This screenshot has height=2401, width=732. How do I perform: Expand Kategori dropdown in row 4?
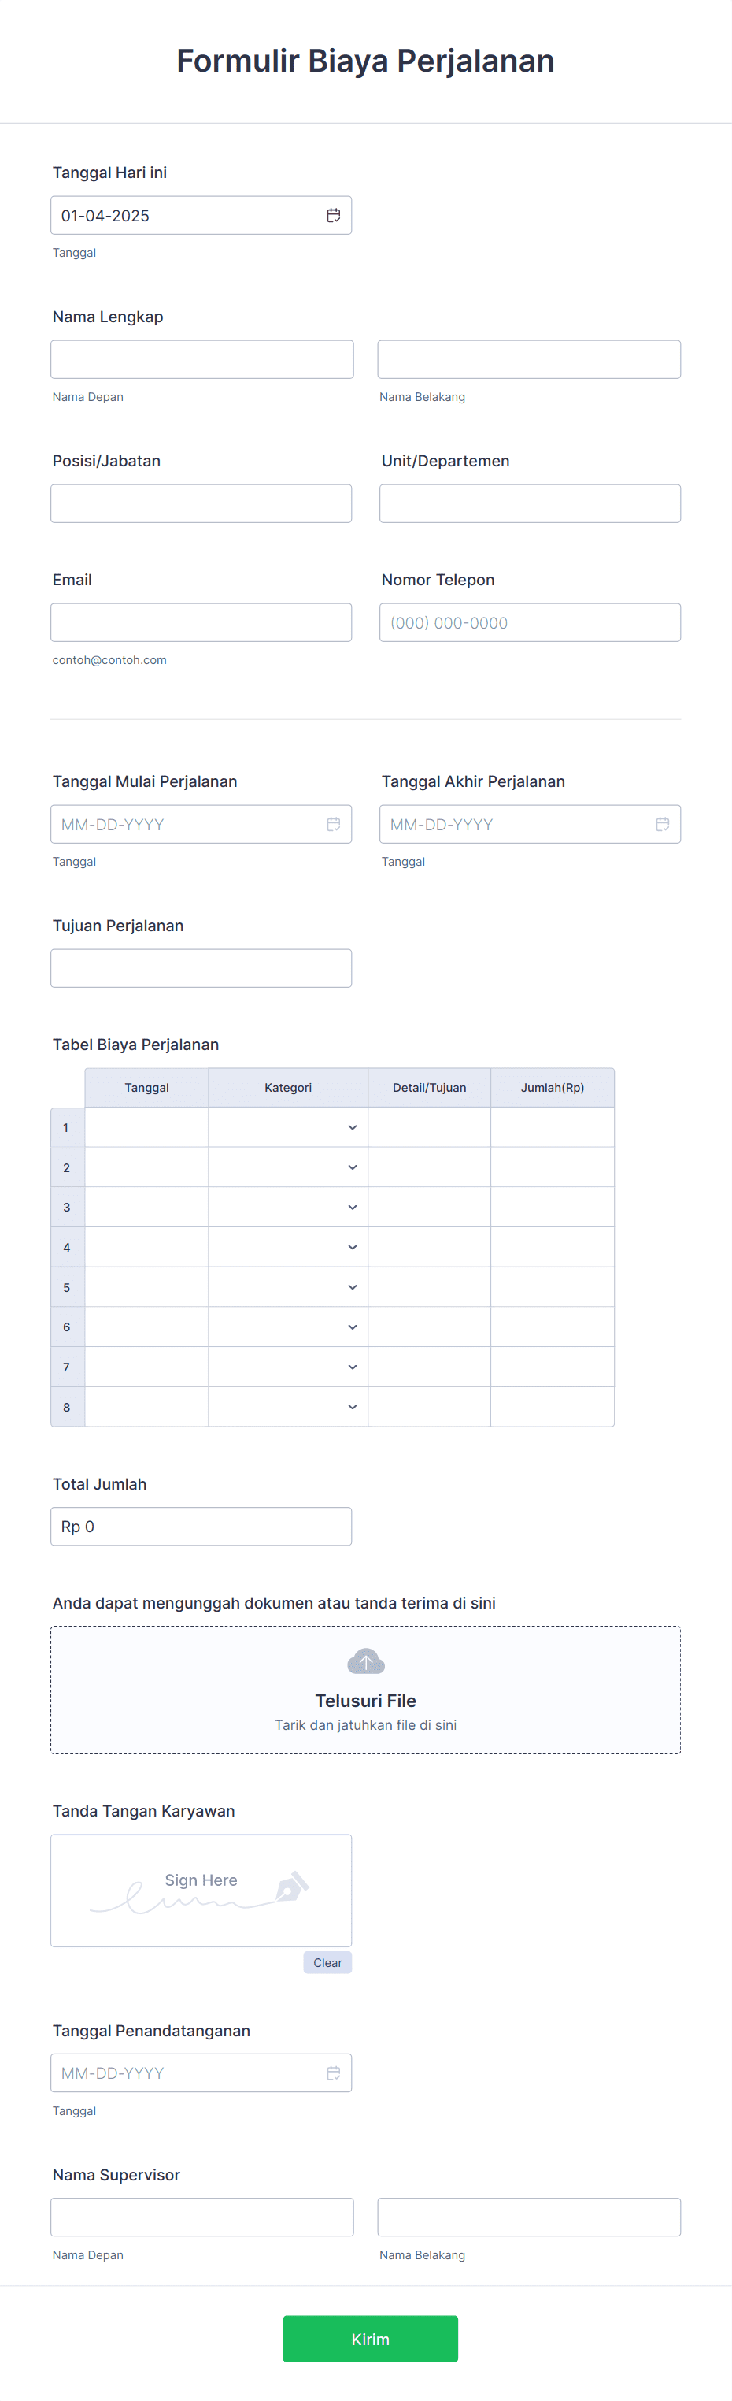(x=288, y=1247)
